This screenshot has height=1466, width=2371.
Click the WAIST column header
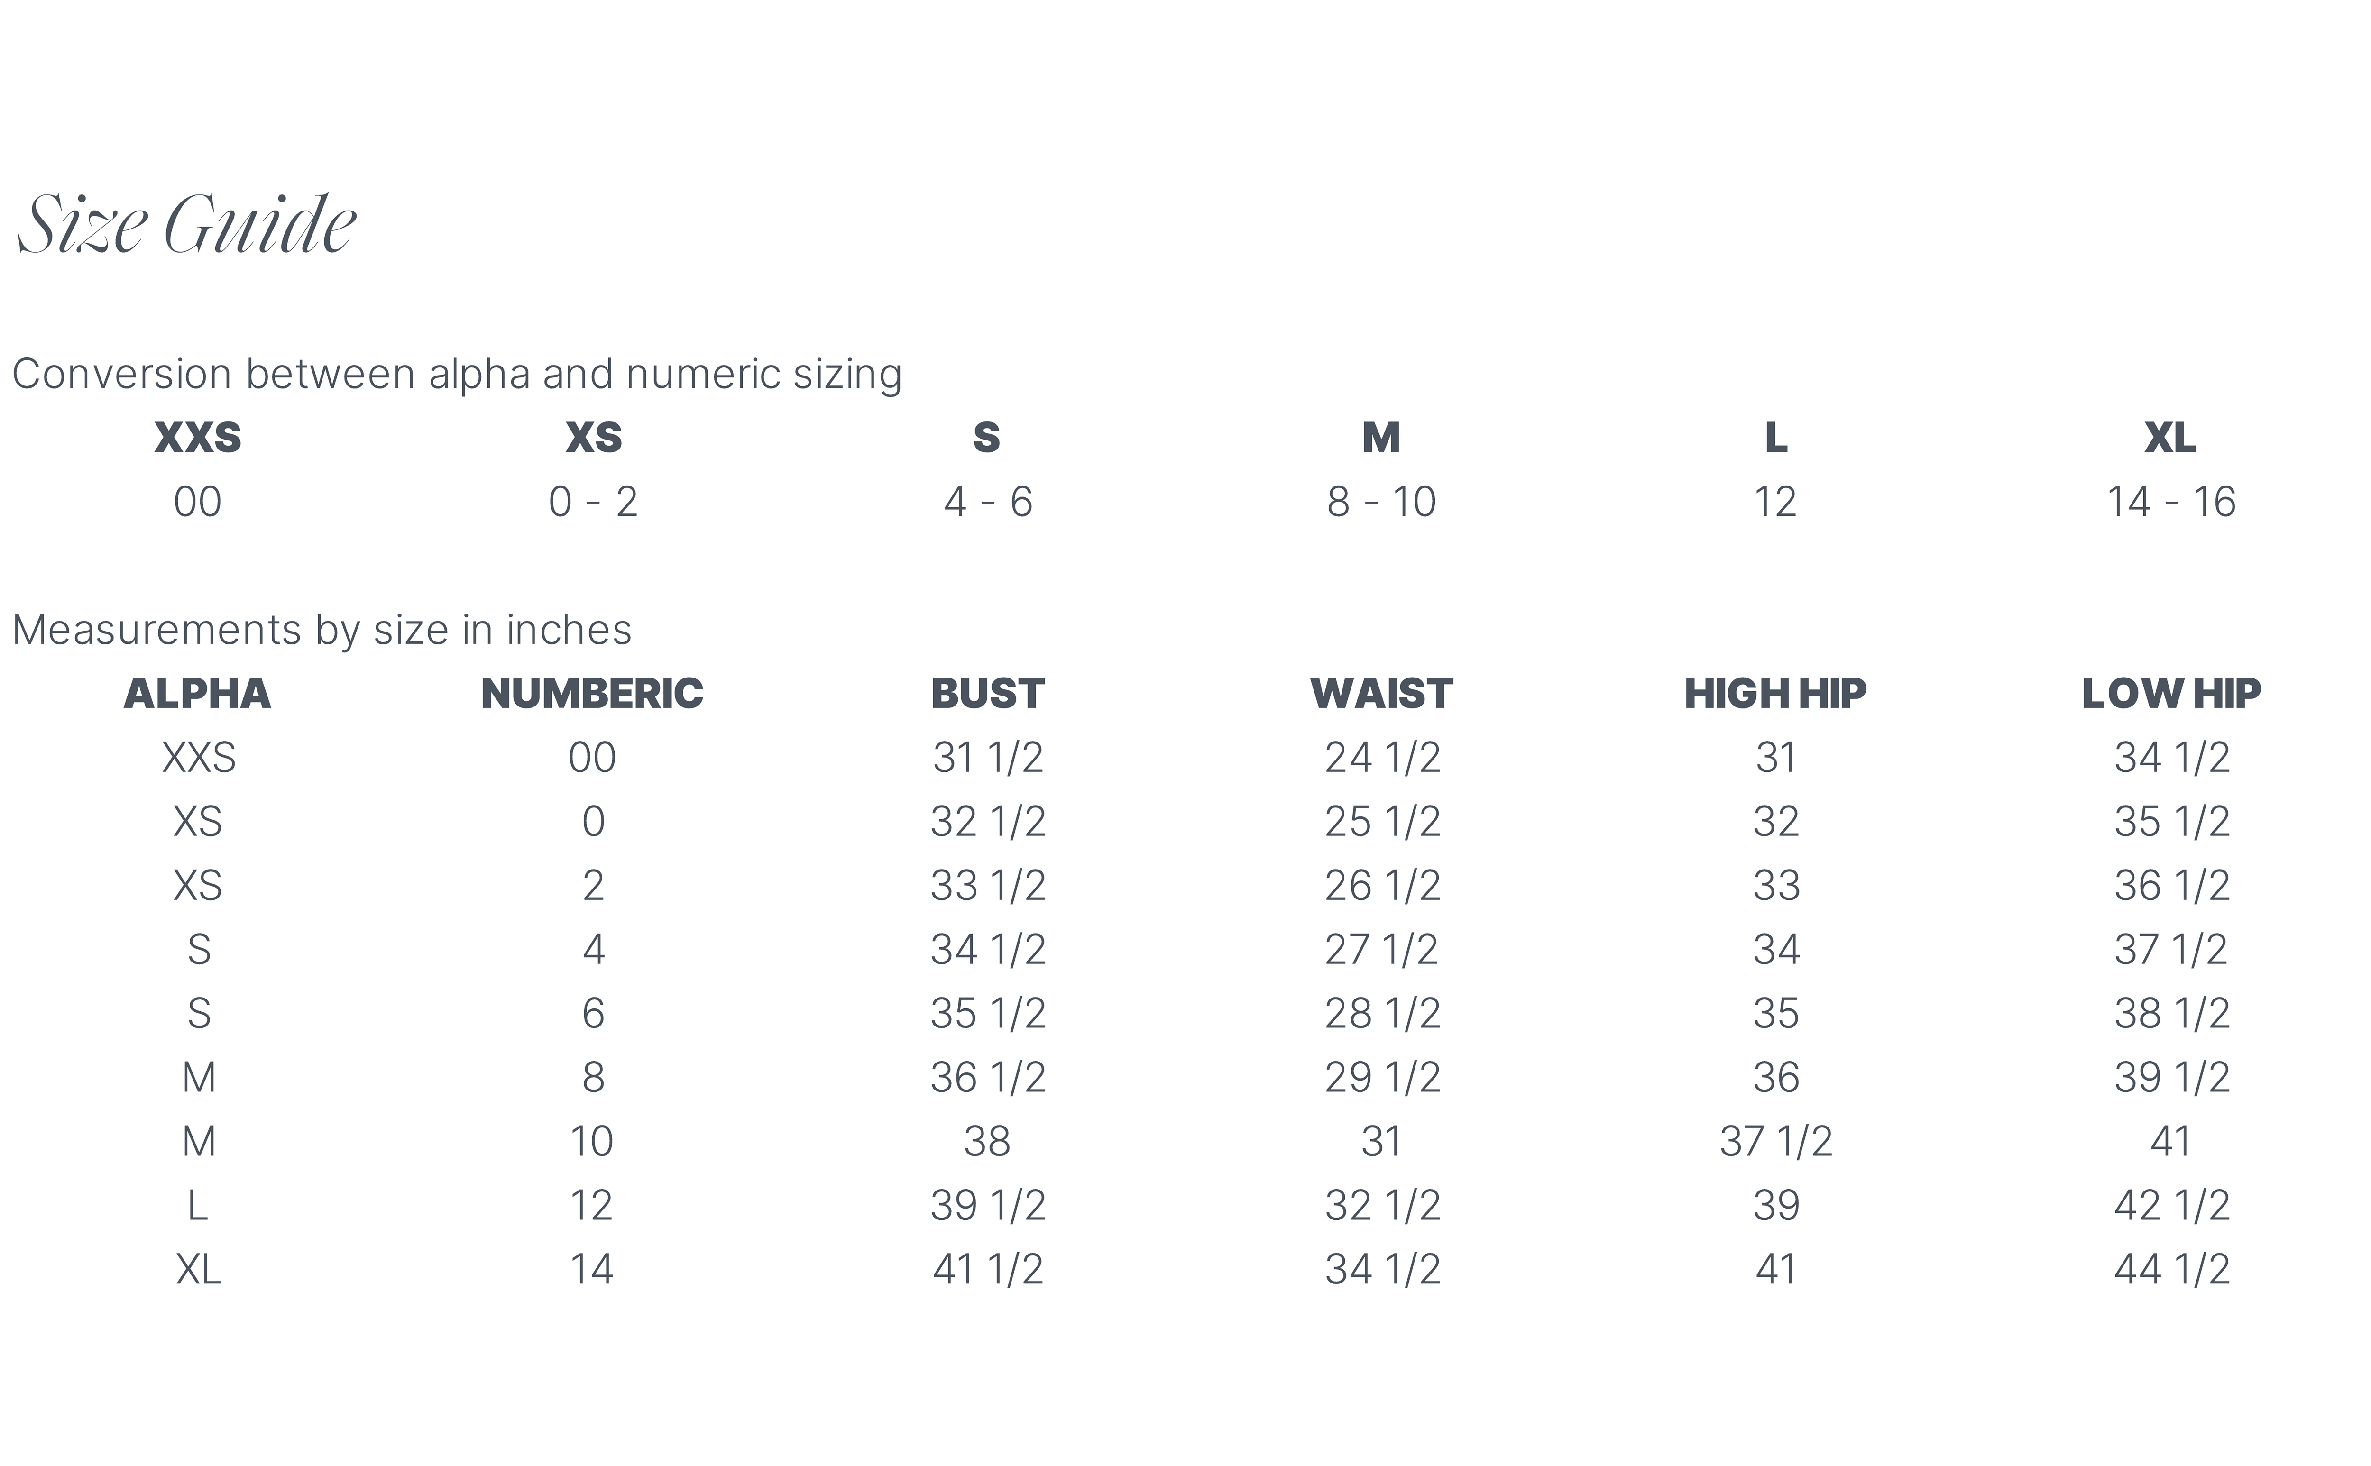pos(1382,693)
